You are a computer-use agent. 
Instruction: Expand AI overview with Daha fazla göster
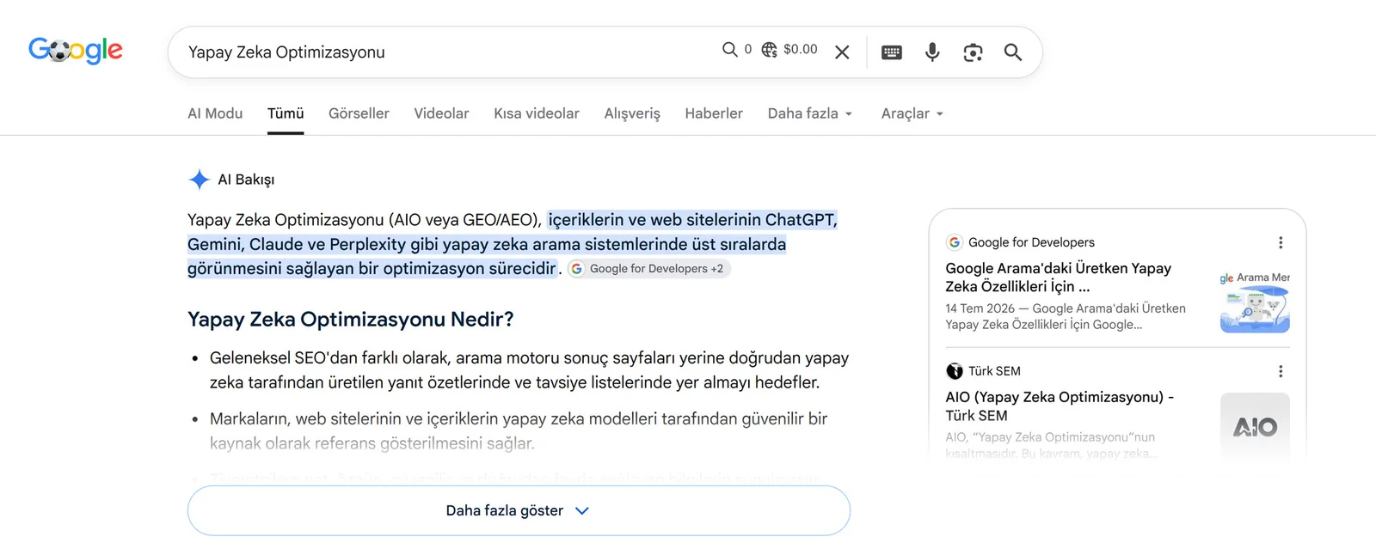[x=519, y=510]
